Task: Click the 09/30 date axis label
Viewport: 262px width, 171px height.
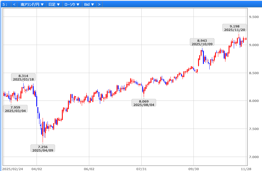Action: 194,169
